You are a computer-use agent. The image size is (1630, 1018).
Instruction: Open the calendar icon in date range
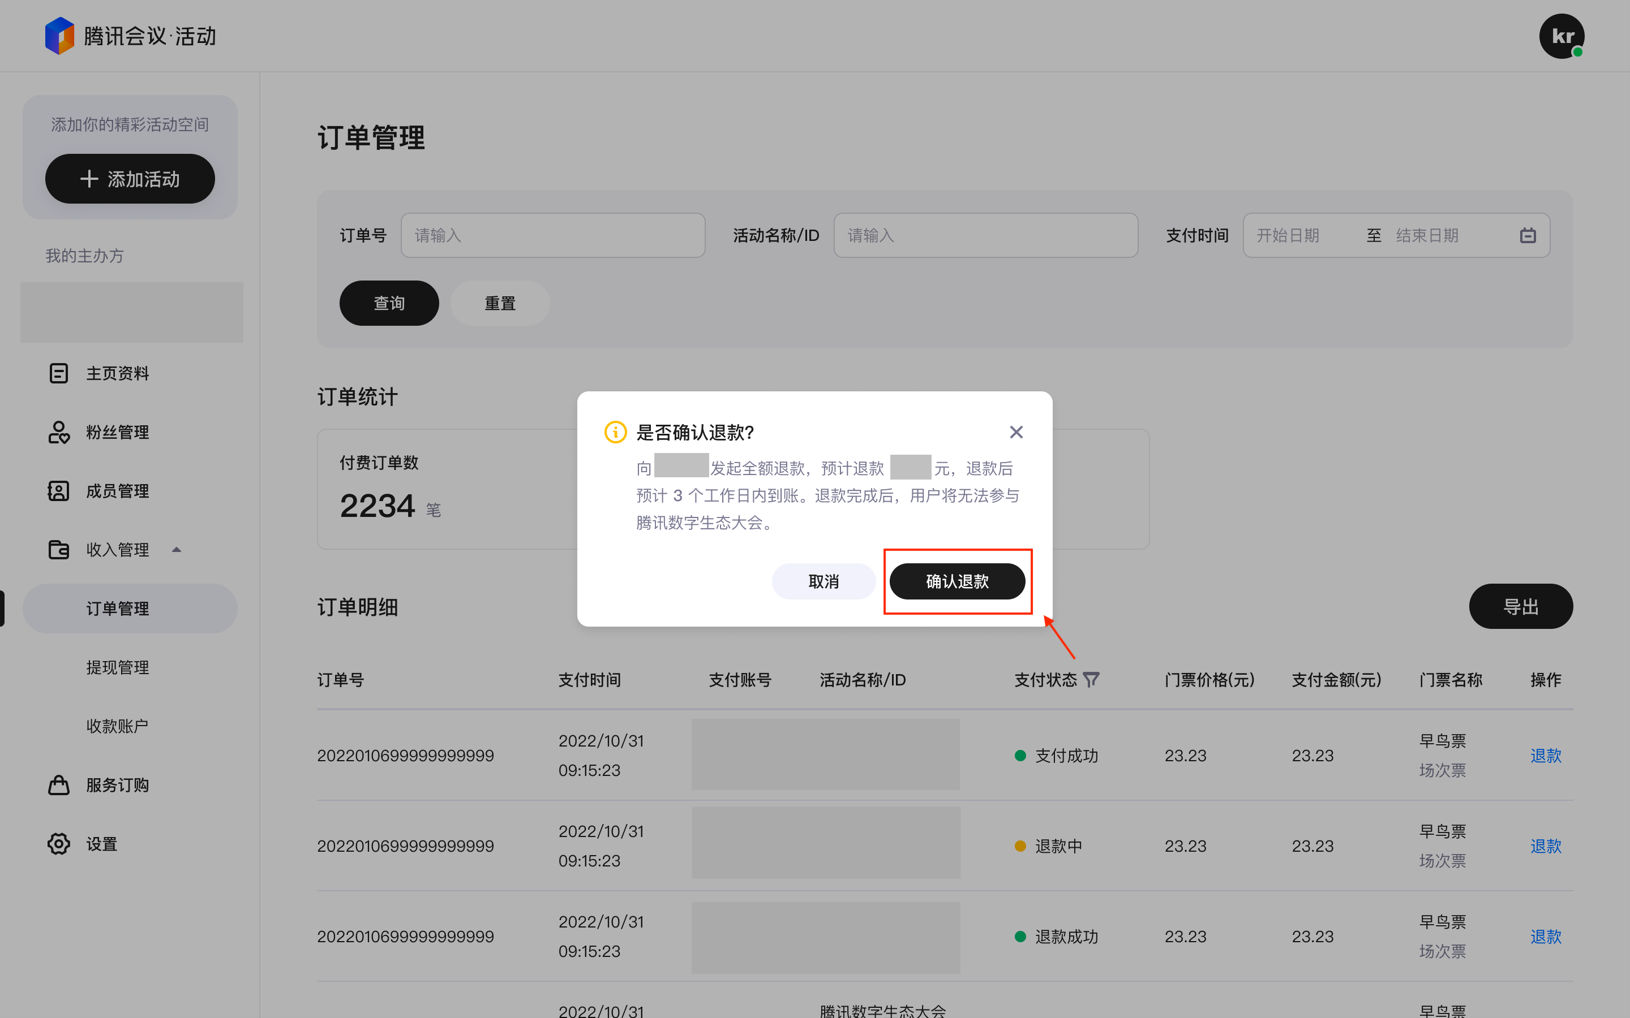pyautogui.click(x=1528, y=235)
